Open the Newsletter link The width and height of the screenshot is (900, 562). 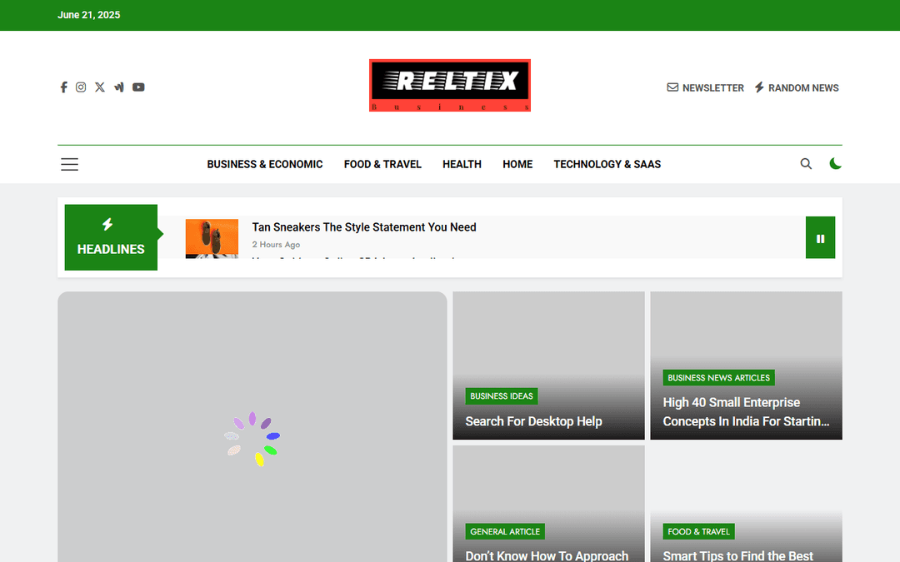point(706,87)
